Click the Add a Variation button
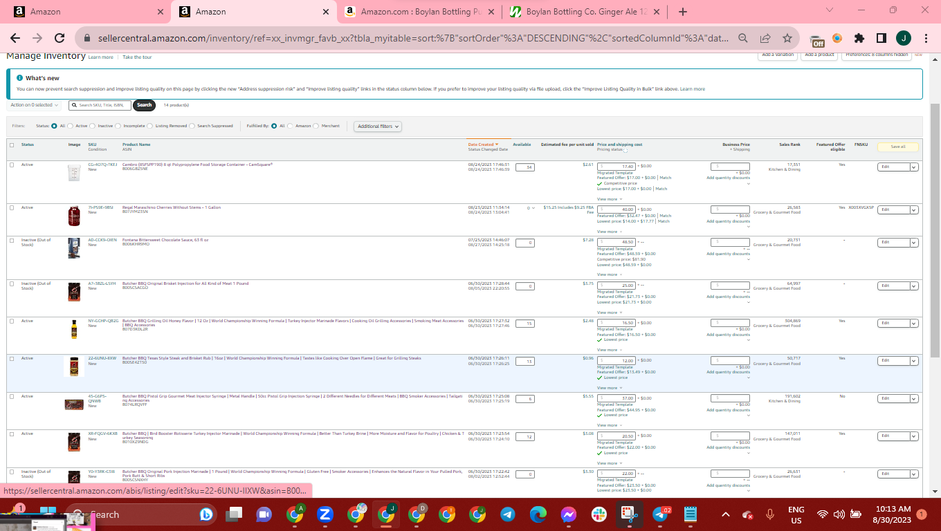This screenshot has height=531, width=941. pyautogui.click(x=778, y=55)
